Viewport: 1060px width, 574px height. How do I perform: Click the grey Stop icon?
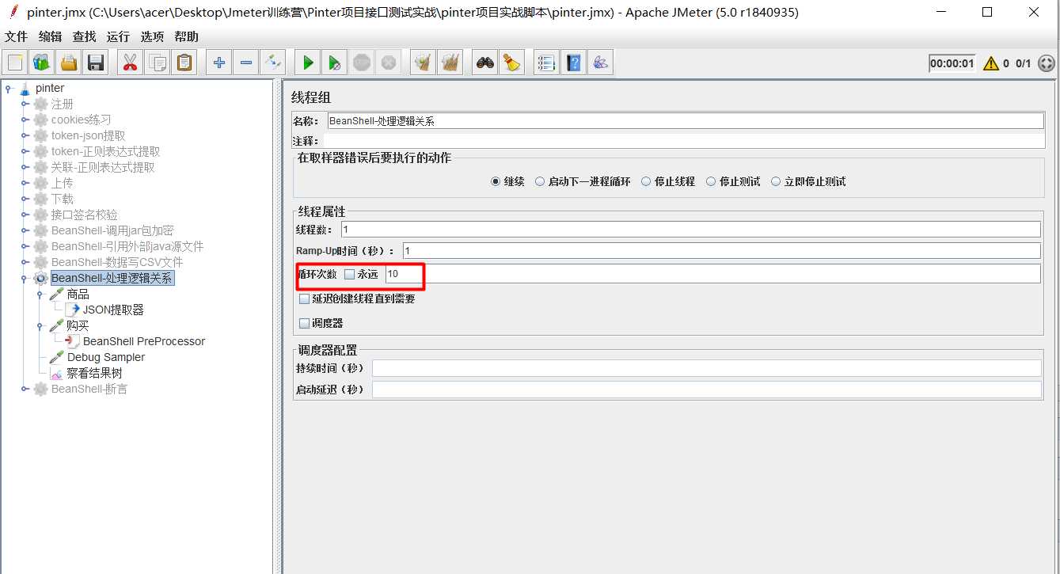[362, 63]
